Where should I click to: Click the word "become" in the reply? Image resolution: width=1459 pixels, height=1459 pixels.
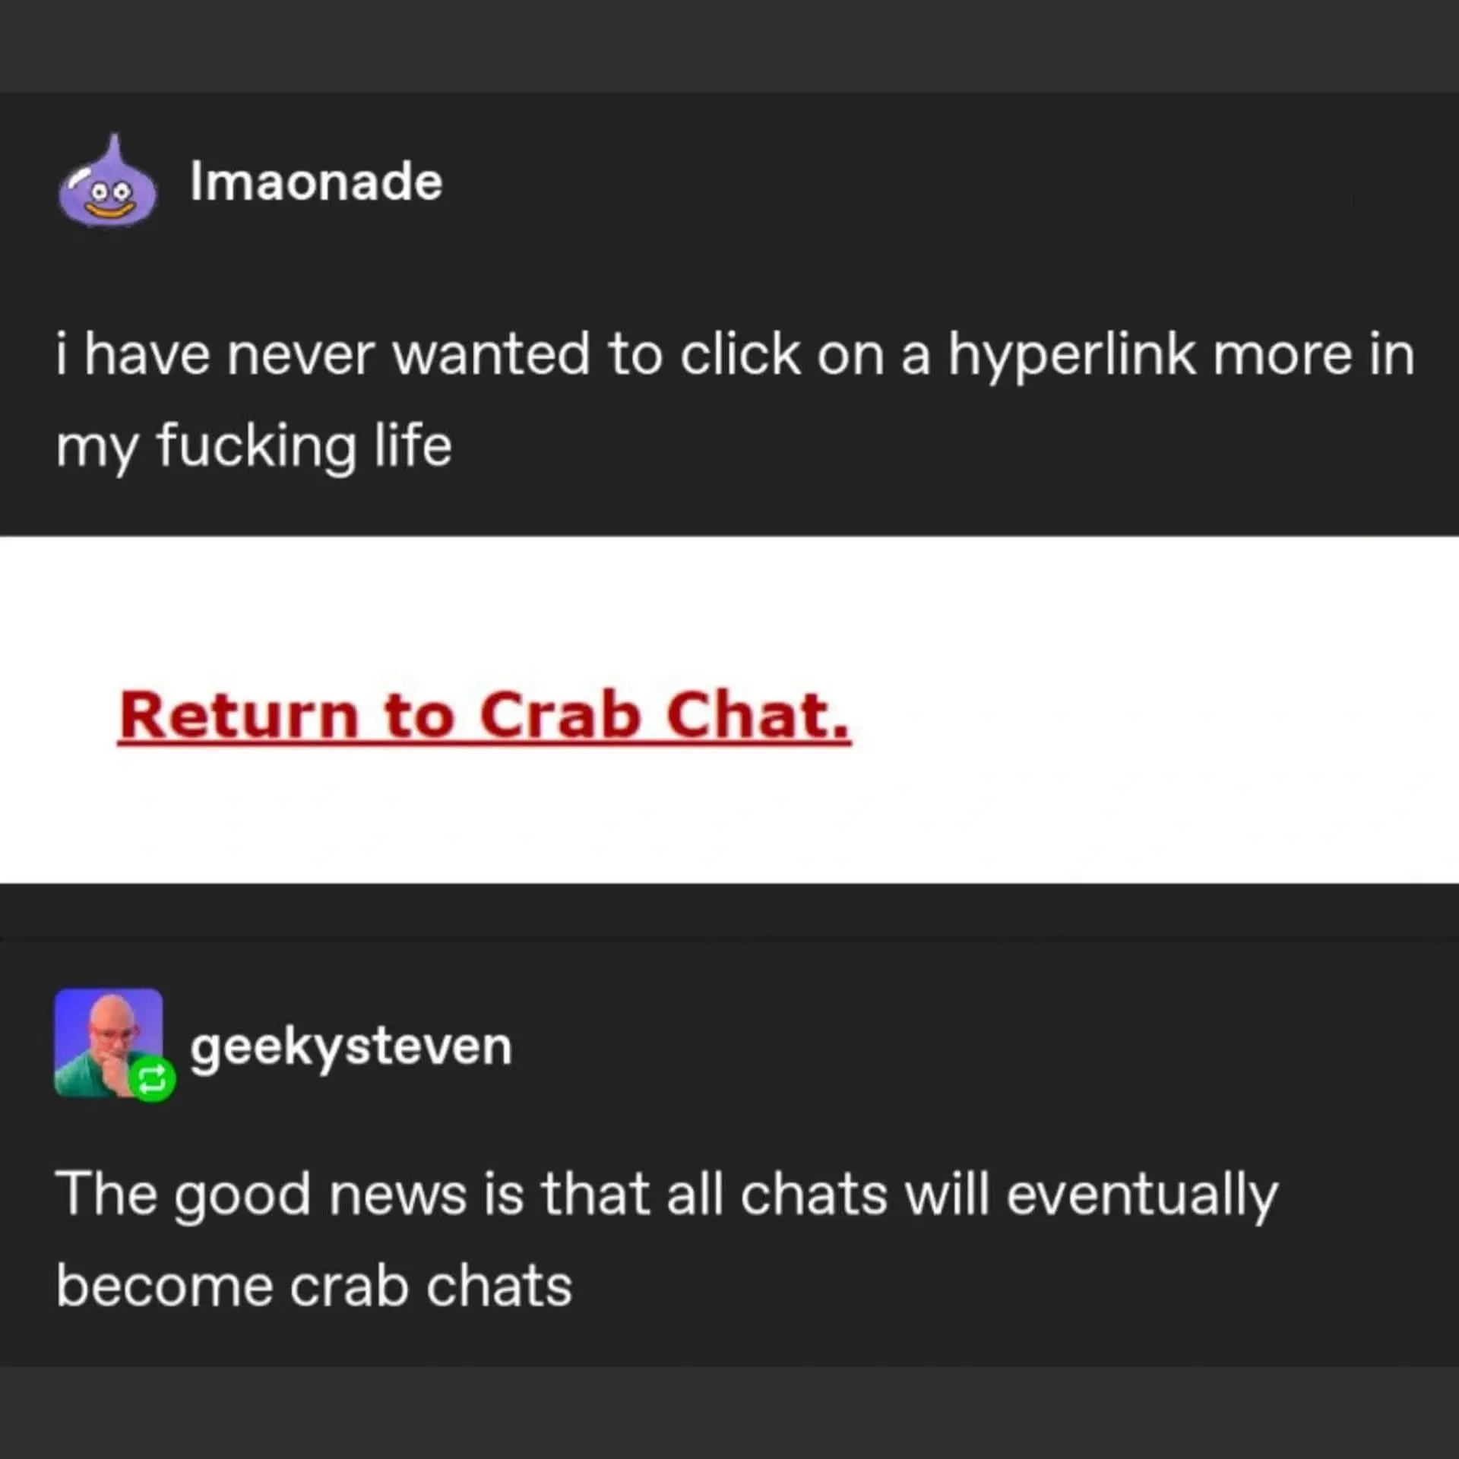[164, 1287]
